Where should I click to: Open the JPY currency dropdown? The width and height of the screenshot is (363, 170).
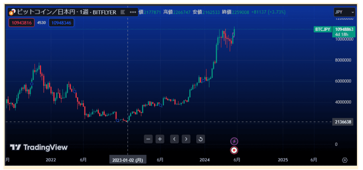click(x=344, y=12)
